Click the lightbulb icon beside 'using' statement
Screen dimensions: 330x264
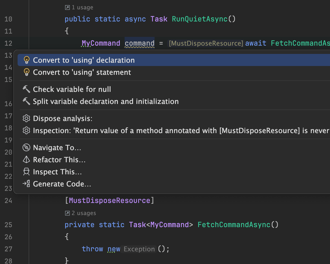[26, 72]
